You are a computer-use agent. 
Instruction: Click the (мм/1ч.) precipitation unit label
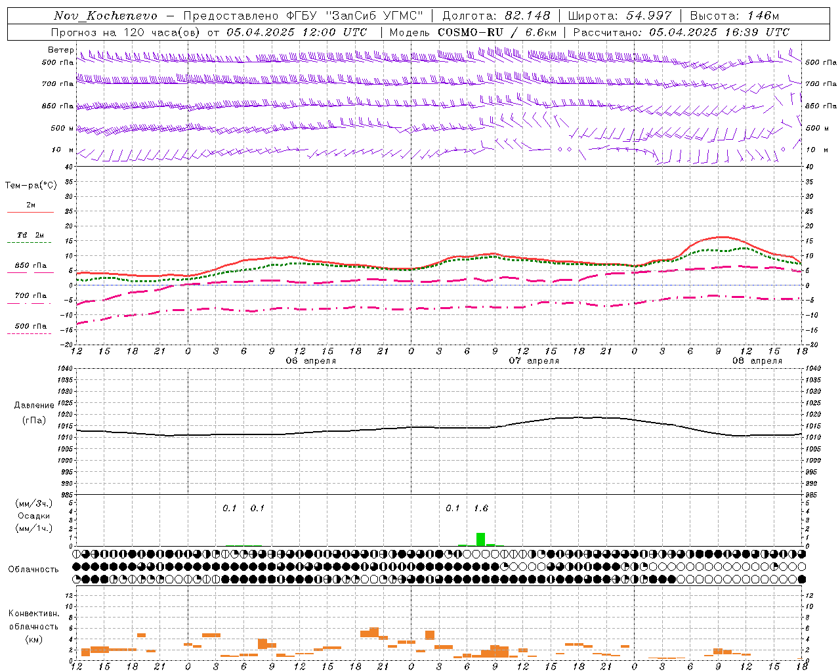point(34,528)
